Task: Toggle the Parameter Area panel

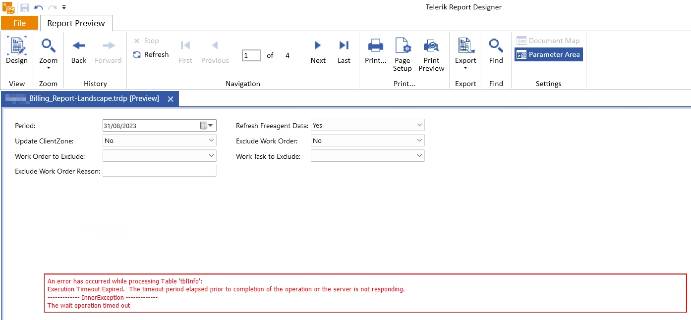Action: (548, 54)
